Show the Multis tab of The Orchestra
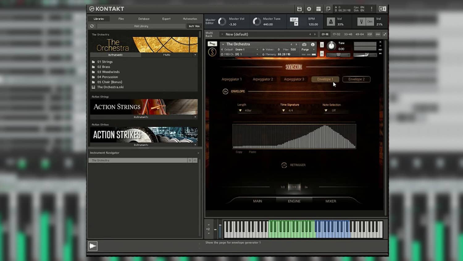Viewport: 463px width, 261px height. click(167, 55)
